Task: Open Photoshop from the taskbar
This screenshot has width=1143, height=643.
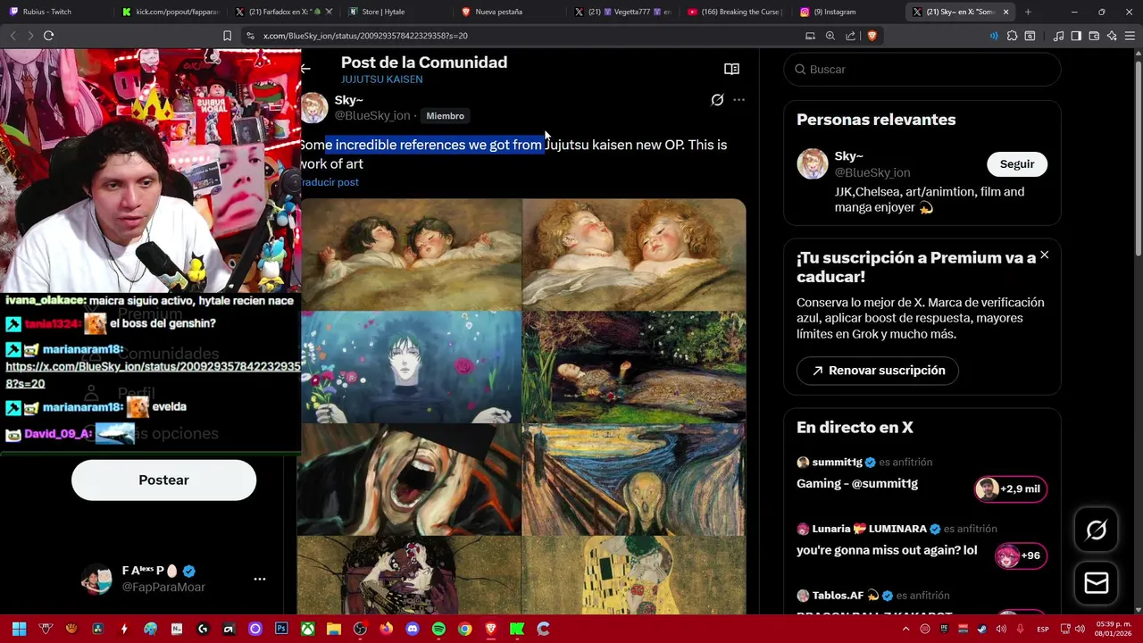Action: point(281,629)
